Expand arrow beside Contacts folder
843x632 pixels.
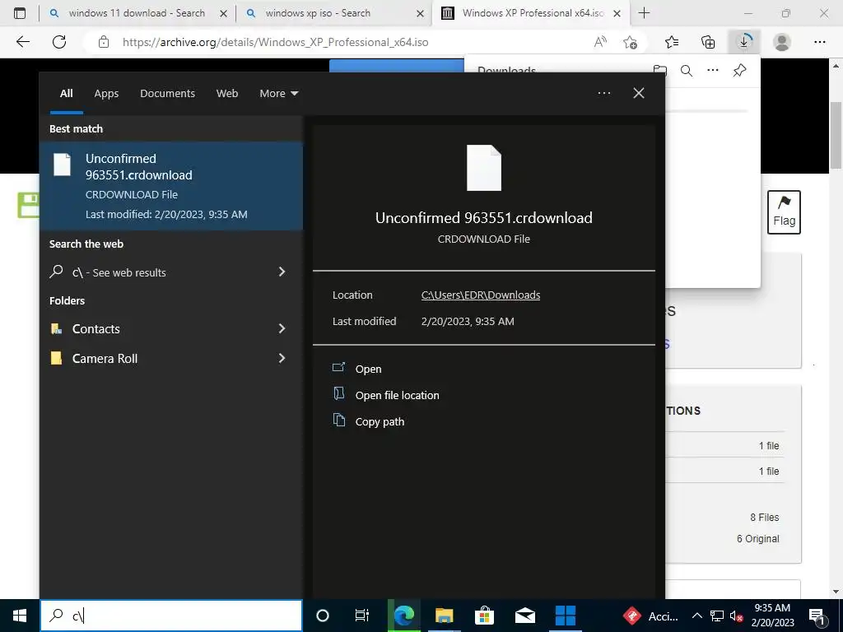coord(282,328)
